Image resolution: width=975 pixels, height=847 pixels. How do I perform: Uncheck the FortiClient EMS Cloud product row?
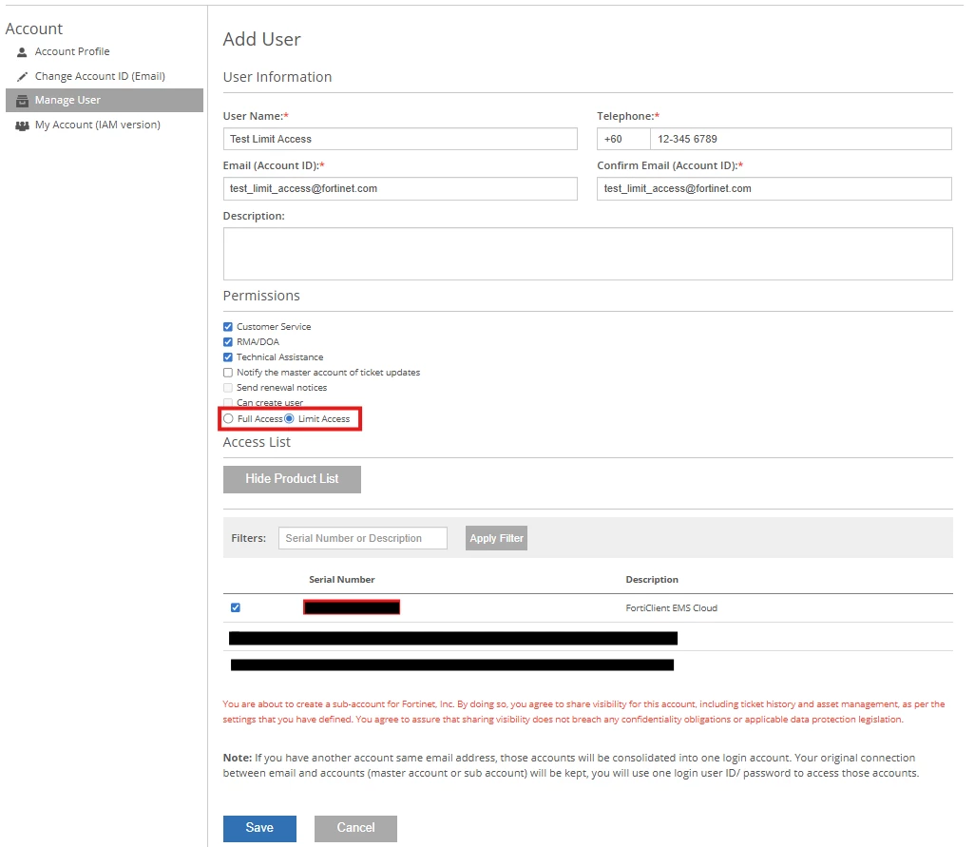(236, 607)
